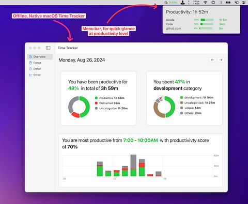The width and height of the screenshot is (248, 204).
Task: Click the battery icon in menu bar
Action: click(228, 2)
